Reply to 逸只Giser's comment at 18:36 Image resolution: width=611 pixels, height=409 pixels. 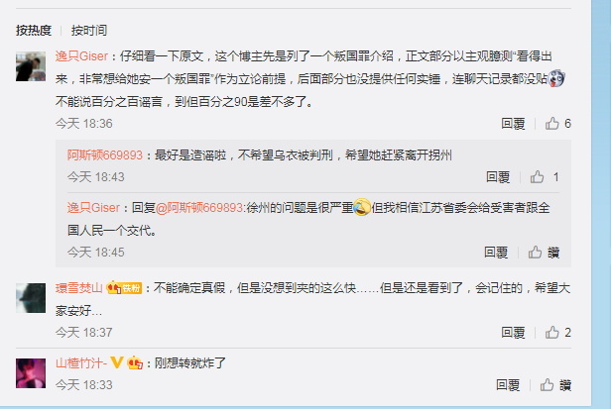tap(513, 124)
